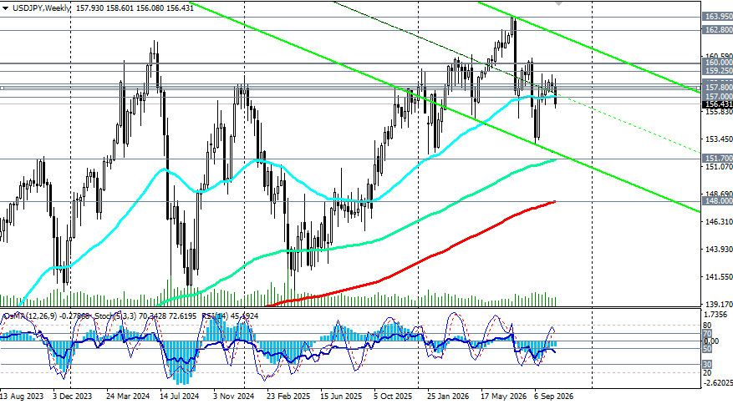Click the 5 Oct 2025 date label
Viewport: 733px width, 404px height.
click(394, 396)
